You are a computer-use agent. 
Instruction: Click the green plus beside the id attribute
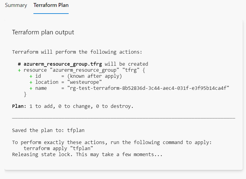(x=31, y=76)
